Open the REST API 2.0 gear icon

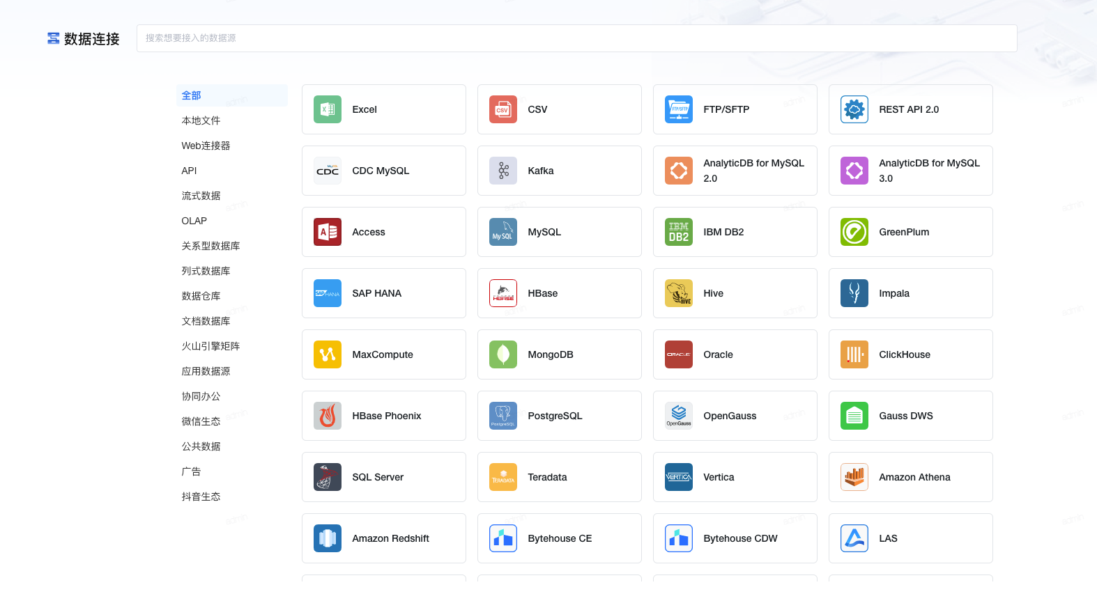point(854,109)
